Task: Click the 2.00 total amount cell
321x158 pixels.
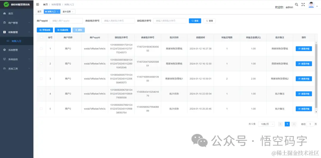Action: click(x=253, y=79)
